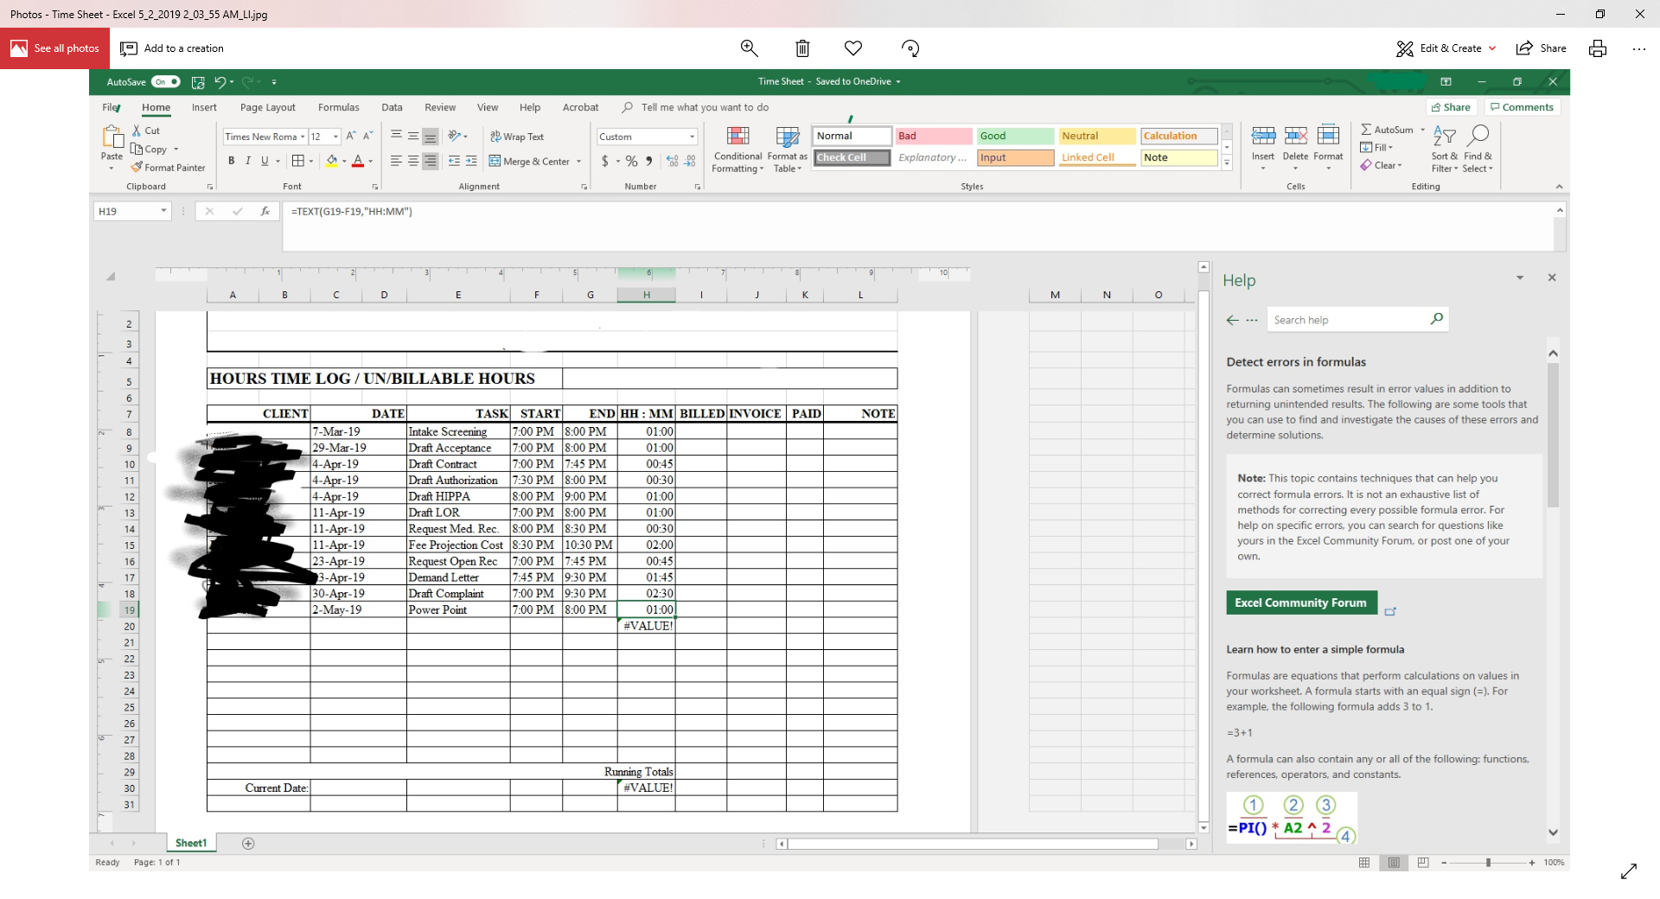Open the Insert ribbon tab
This screenshot has height=899, width=1660.
click(204, 107)
